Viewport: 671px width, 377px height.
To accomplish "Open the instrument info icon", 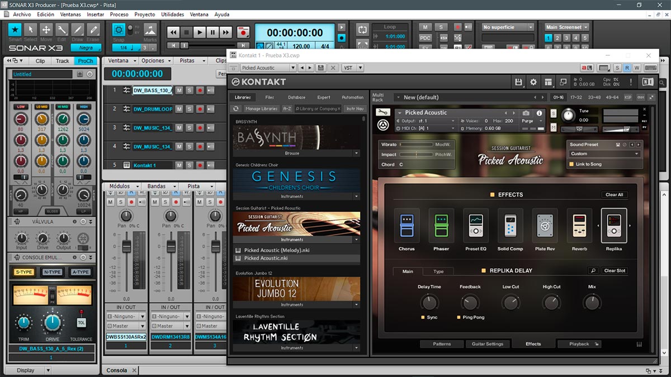I will coord(540,113).
